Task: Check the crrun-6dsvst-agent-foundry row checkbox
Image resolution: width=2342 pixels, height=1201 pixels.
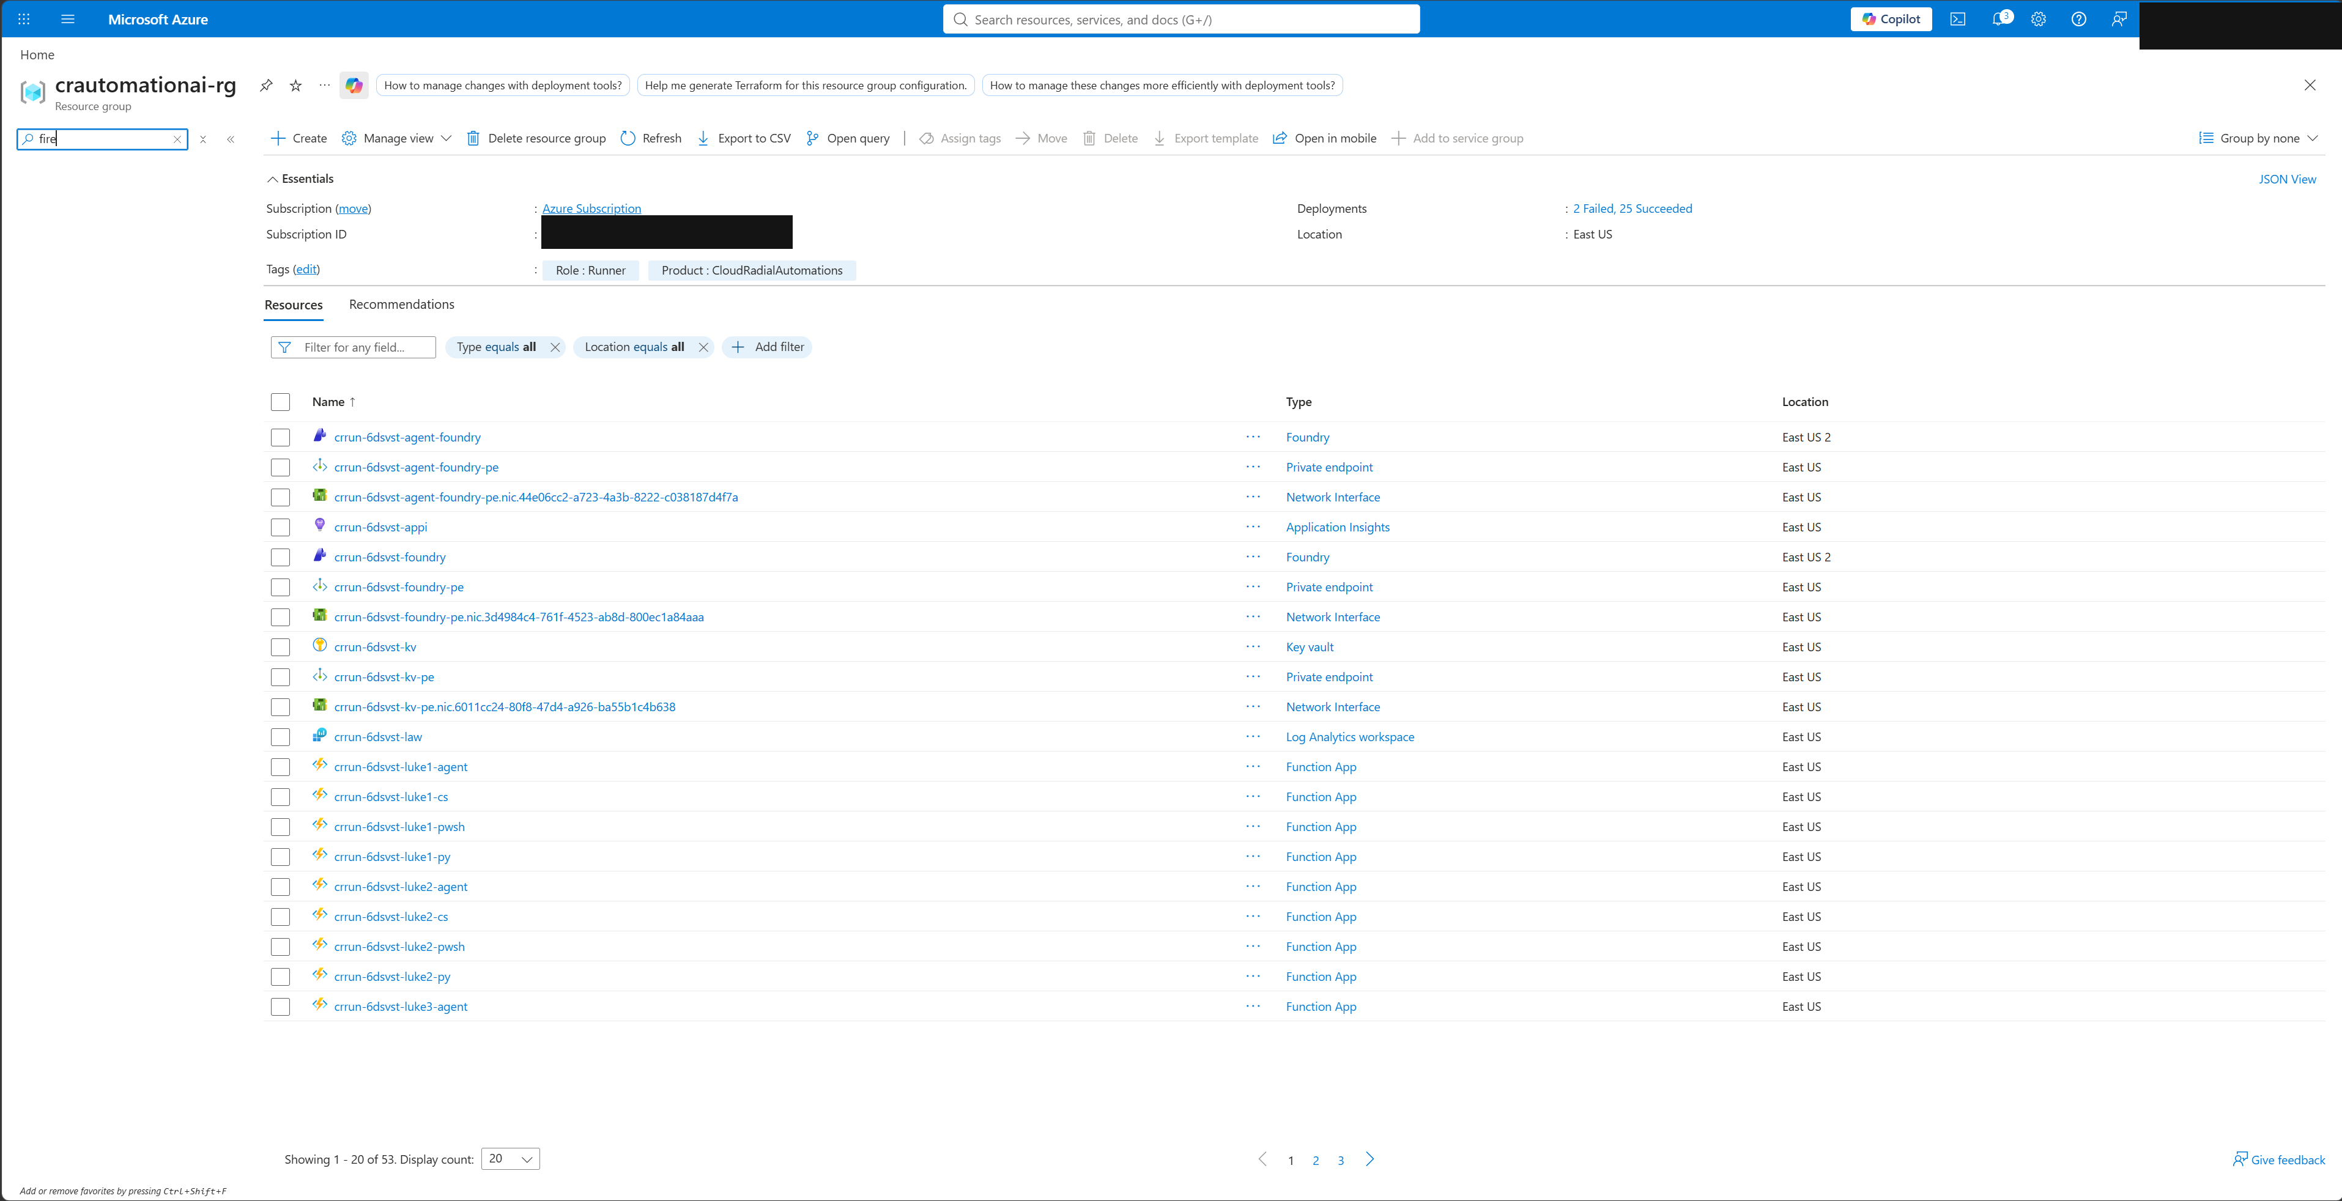Action: (280, 437)
